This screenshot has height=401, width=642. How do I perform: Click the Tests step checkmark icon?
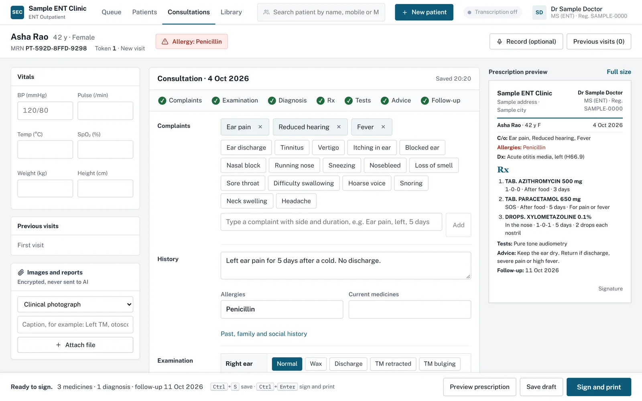349,101
